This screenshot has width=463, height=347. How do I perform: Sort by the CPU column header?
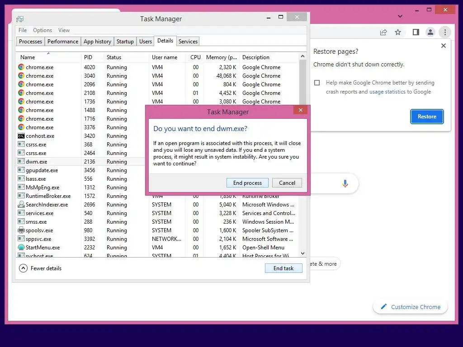click(x=195, y=57)
